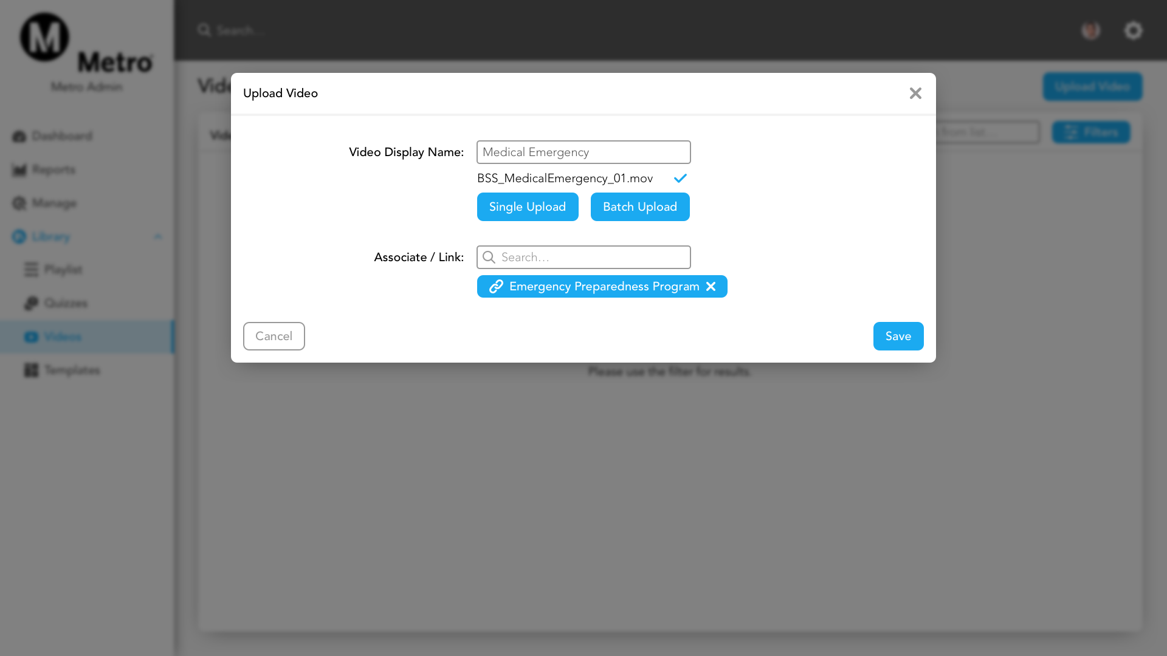Screen dimensions: 1167x656
Task: Go to Quizzes in the sidebar
Action: (x=66, y=303)
